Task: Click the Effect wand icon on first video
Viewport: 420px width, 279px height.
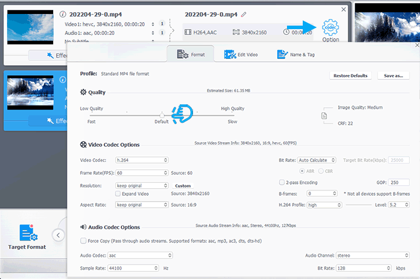Action: tap(50, 55)
